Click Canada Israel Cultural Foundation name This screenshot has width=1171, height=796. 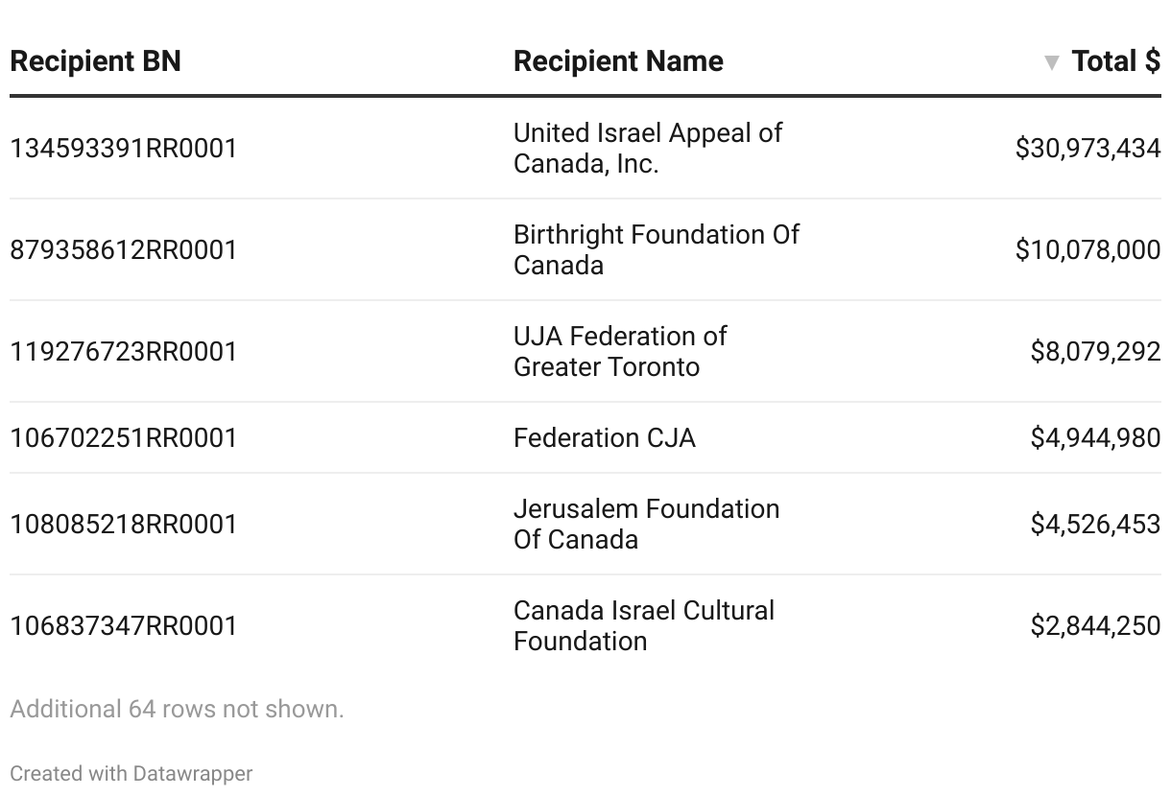click(x=644, y=625)
